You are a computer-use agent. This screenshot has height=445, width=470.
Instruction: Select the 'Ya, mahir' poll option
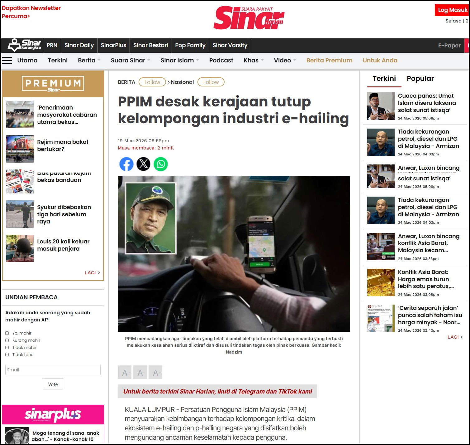pyautogui.click(x=7, y=333)
